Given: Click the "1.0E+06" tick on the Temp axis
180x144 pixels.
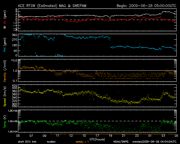Looking at the screenshot, I should pyautogui.click(x=12, y=111).
